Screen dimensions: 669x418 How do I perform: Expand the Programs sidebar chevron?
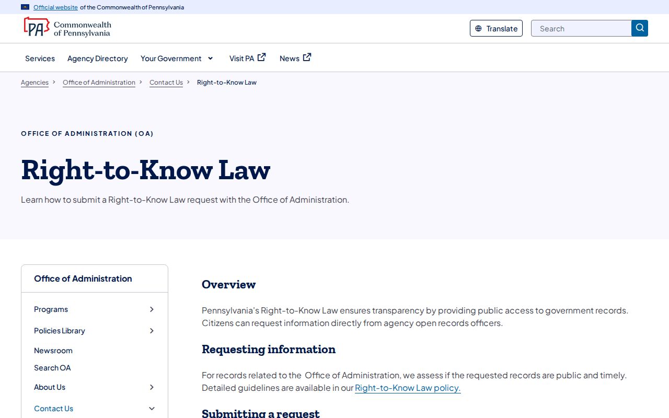click(x=152, y=309)
